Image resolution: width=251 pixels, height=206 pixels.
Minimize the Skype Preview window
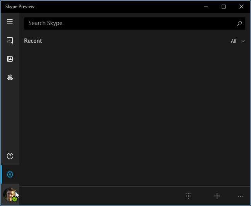point(206,7)
